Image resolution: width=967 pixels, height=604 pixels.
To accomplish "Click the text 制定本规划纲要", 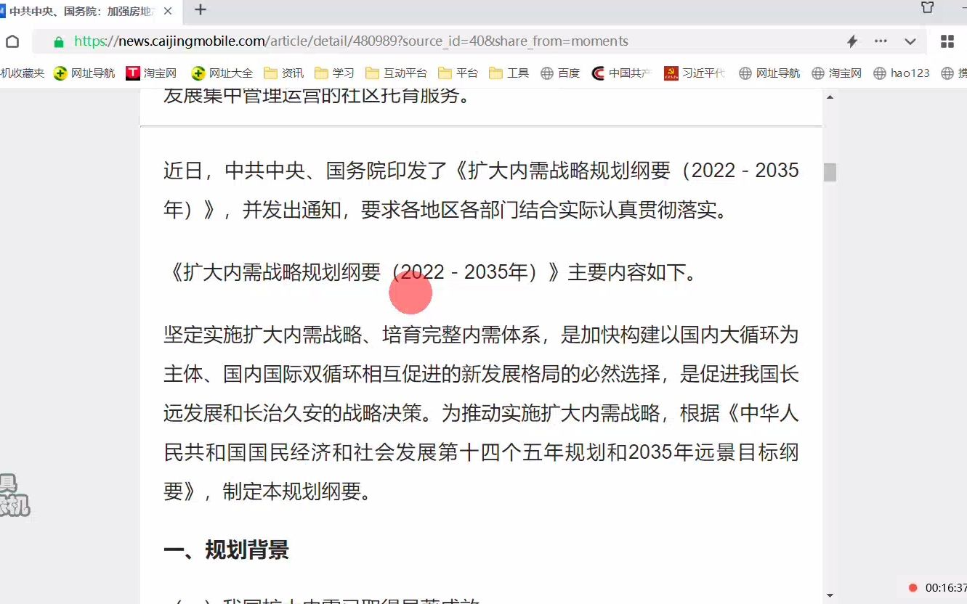I will pyautogui.click(x=291, y=491).
